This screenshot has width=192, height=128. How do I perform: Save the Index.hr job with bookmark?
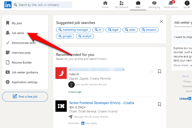160,72
